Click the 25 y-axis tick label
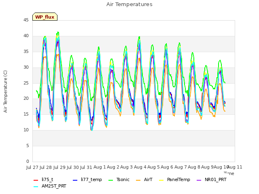 [x=26, y=83]
